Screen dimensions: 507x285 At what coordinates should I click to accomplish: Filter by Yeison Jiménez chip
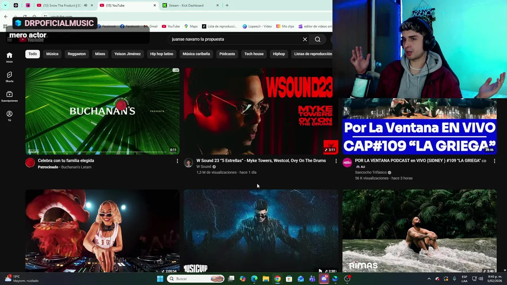coord(128,54)
